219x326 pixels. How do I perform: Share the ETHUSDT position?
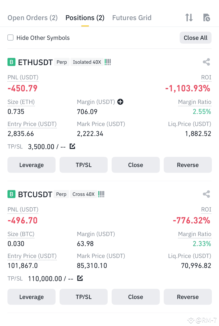206,62
